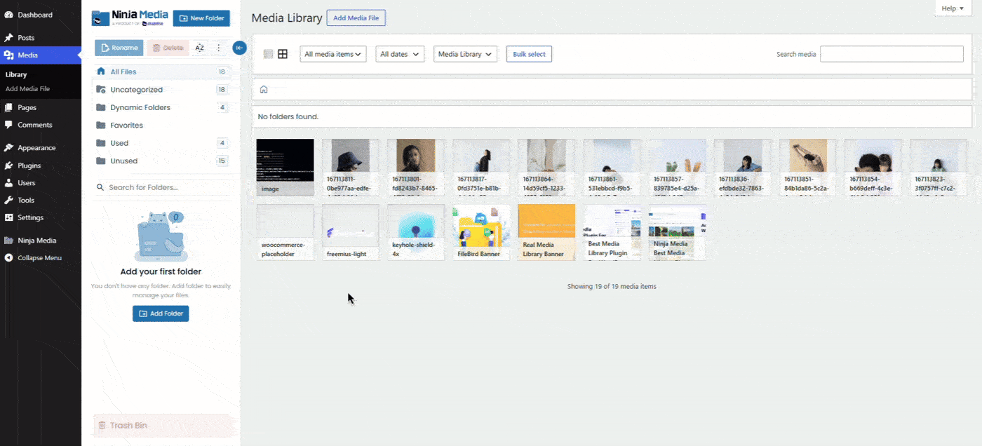Select the 167113864 media thumbnail
Image resolution: width=982 pixels, height=446 pixels.
(546, 167)
